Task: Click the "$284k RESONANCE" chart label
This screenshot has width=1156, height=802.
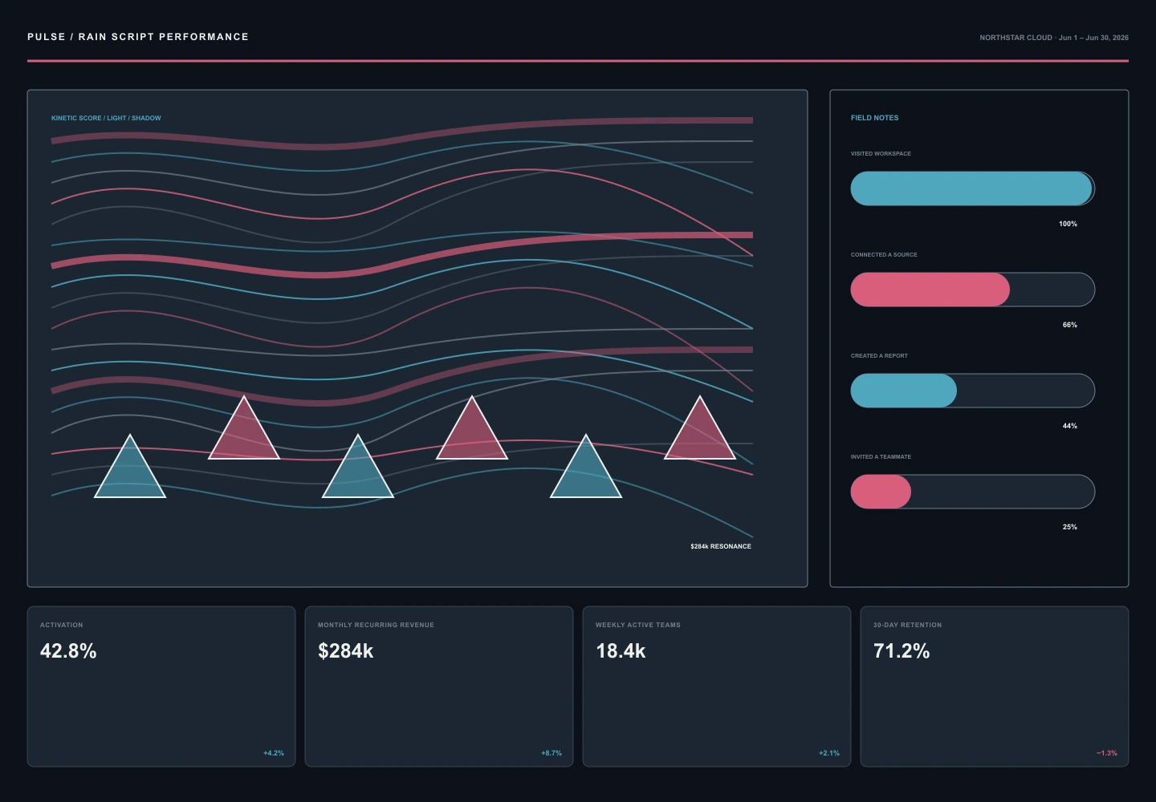Action: click(721, 546)
